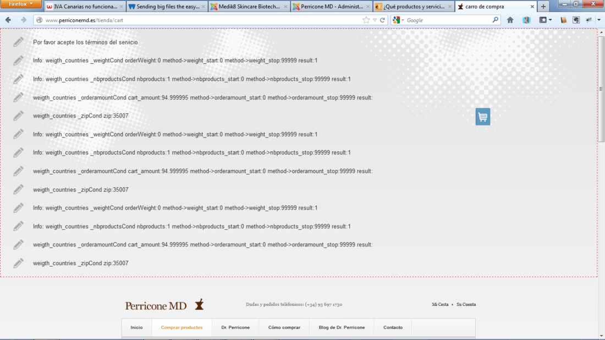The width and height of the screenshot is (605, 340).
Task: Close the Perricone MD Administ tab
Action: 368,7
